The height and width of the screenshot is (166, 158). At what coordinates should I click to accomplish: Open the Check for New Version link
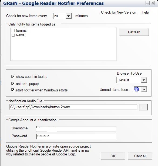pos(119,12)
